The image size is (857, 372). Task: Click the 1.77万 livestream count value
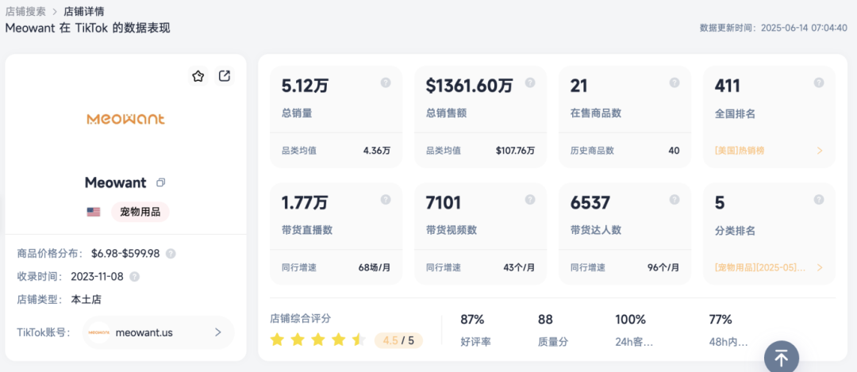click(x=305, y=203)
